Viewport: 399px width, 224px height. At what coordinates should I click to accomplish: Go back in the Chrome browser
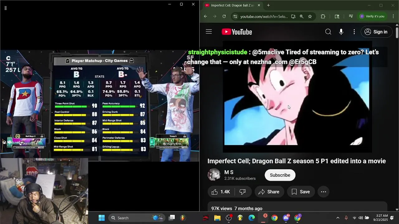[x=205, y=16]
